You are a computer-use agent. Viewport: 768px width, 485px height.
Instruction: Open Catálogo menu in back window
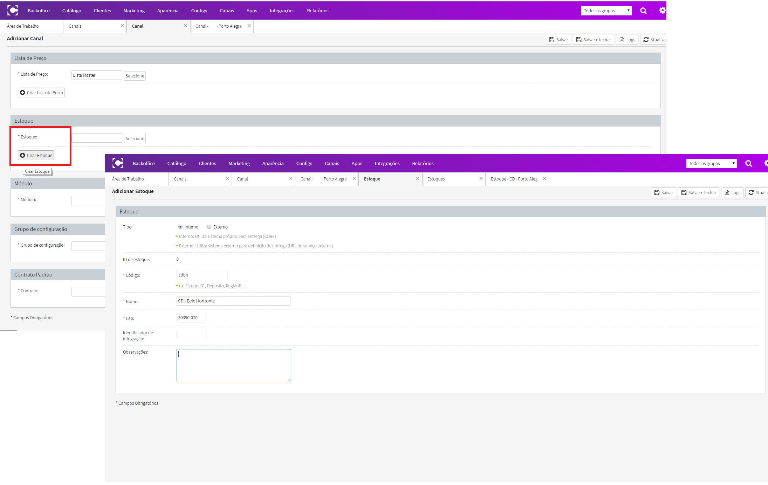[x=72, y=11]
